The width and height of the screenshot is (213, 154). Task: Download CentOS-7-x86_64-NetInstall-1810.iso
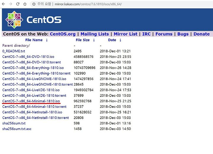[x=32, y=112]
